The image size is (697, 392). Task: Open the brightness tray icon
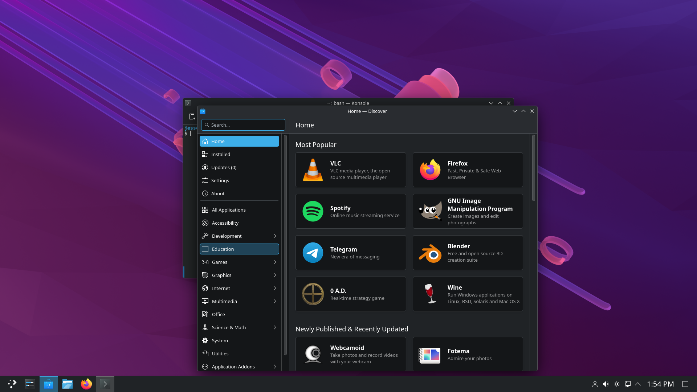click(616, 384)
